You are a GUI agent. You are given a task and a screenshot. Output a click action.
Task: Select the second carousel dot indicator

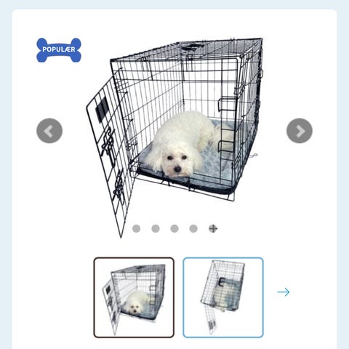[x=156, y=228]
